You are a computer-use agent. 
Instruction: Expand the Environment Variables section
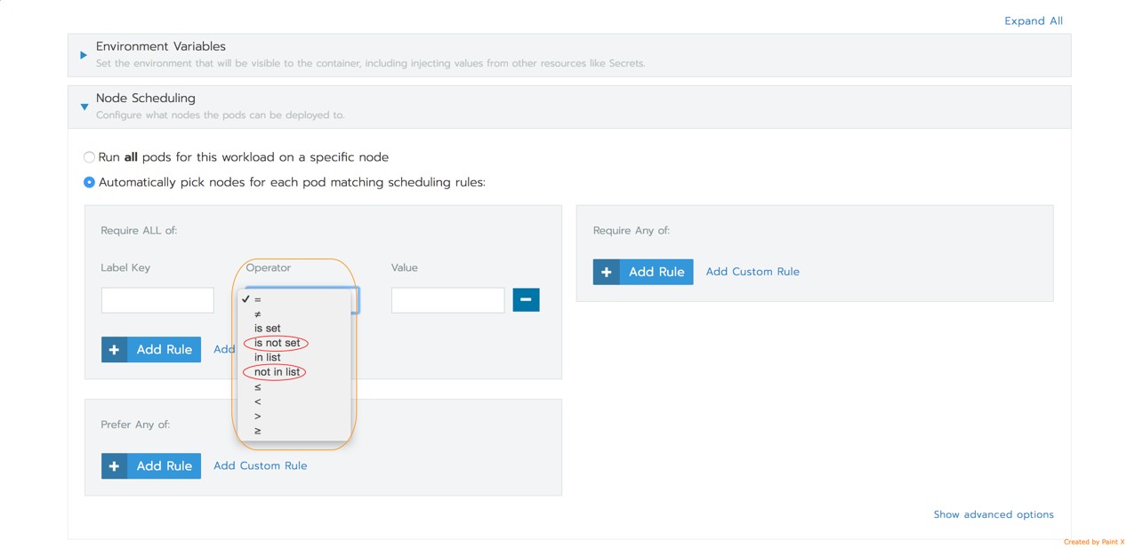pos(84,55)
